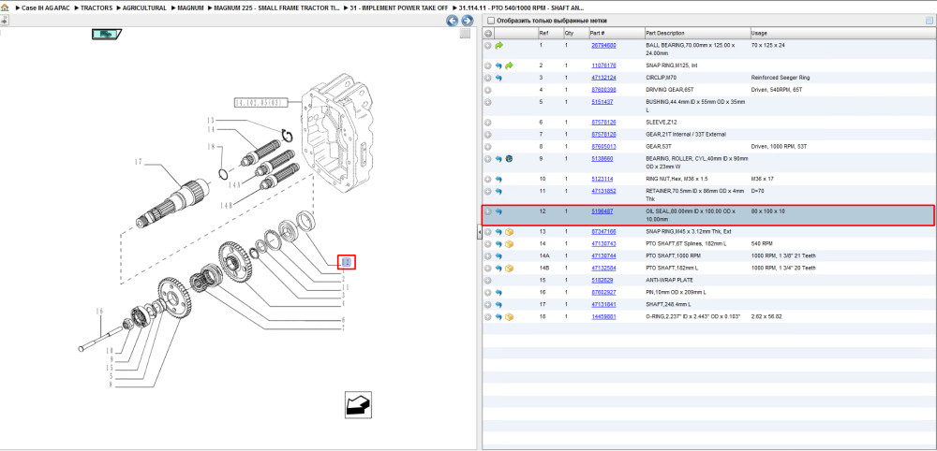Toggle the grey select circle on row 15
Viewport: 937px width, 451px height.
coord(488,281)
